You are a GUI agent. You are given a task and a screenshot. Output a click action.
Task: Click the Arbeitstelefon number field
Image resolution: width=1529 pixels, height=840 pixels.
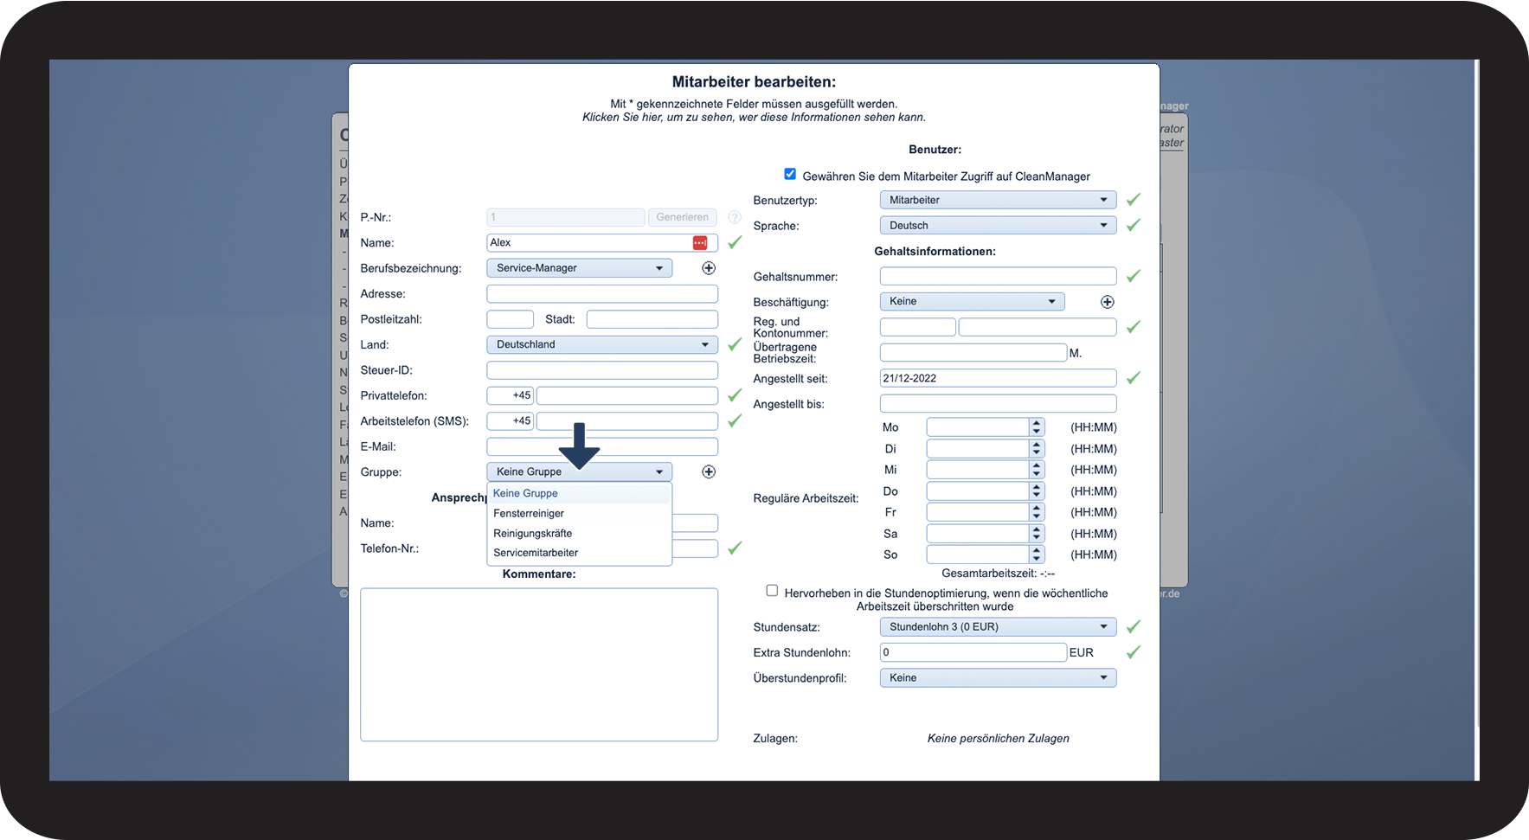click(x=627, y=421)
